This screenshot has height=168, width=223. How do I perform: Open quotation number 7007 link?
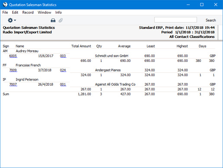(13, 84)
